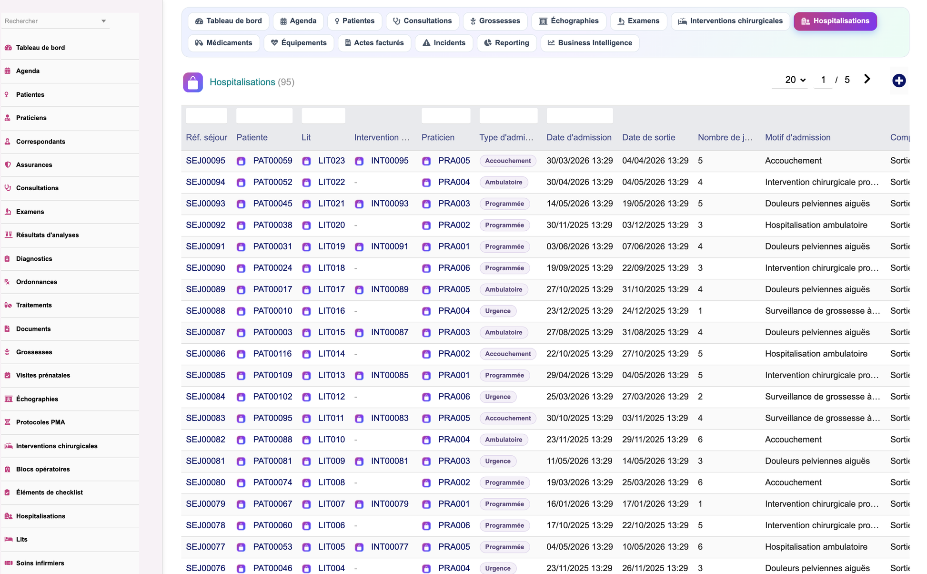Open the Rechercher dropdown arrow
Viewport: 927px width, 574px height.
point(103,21)
